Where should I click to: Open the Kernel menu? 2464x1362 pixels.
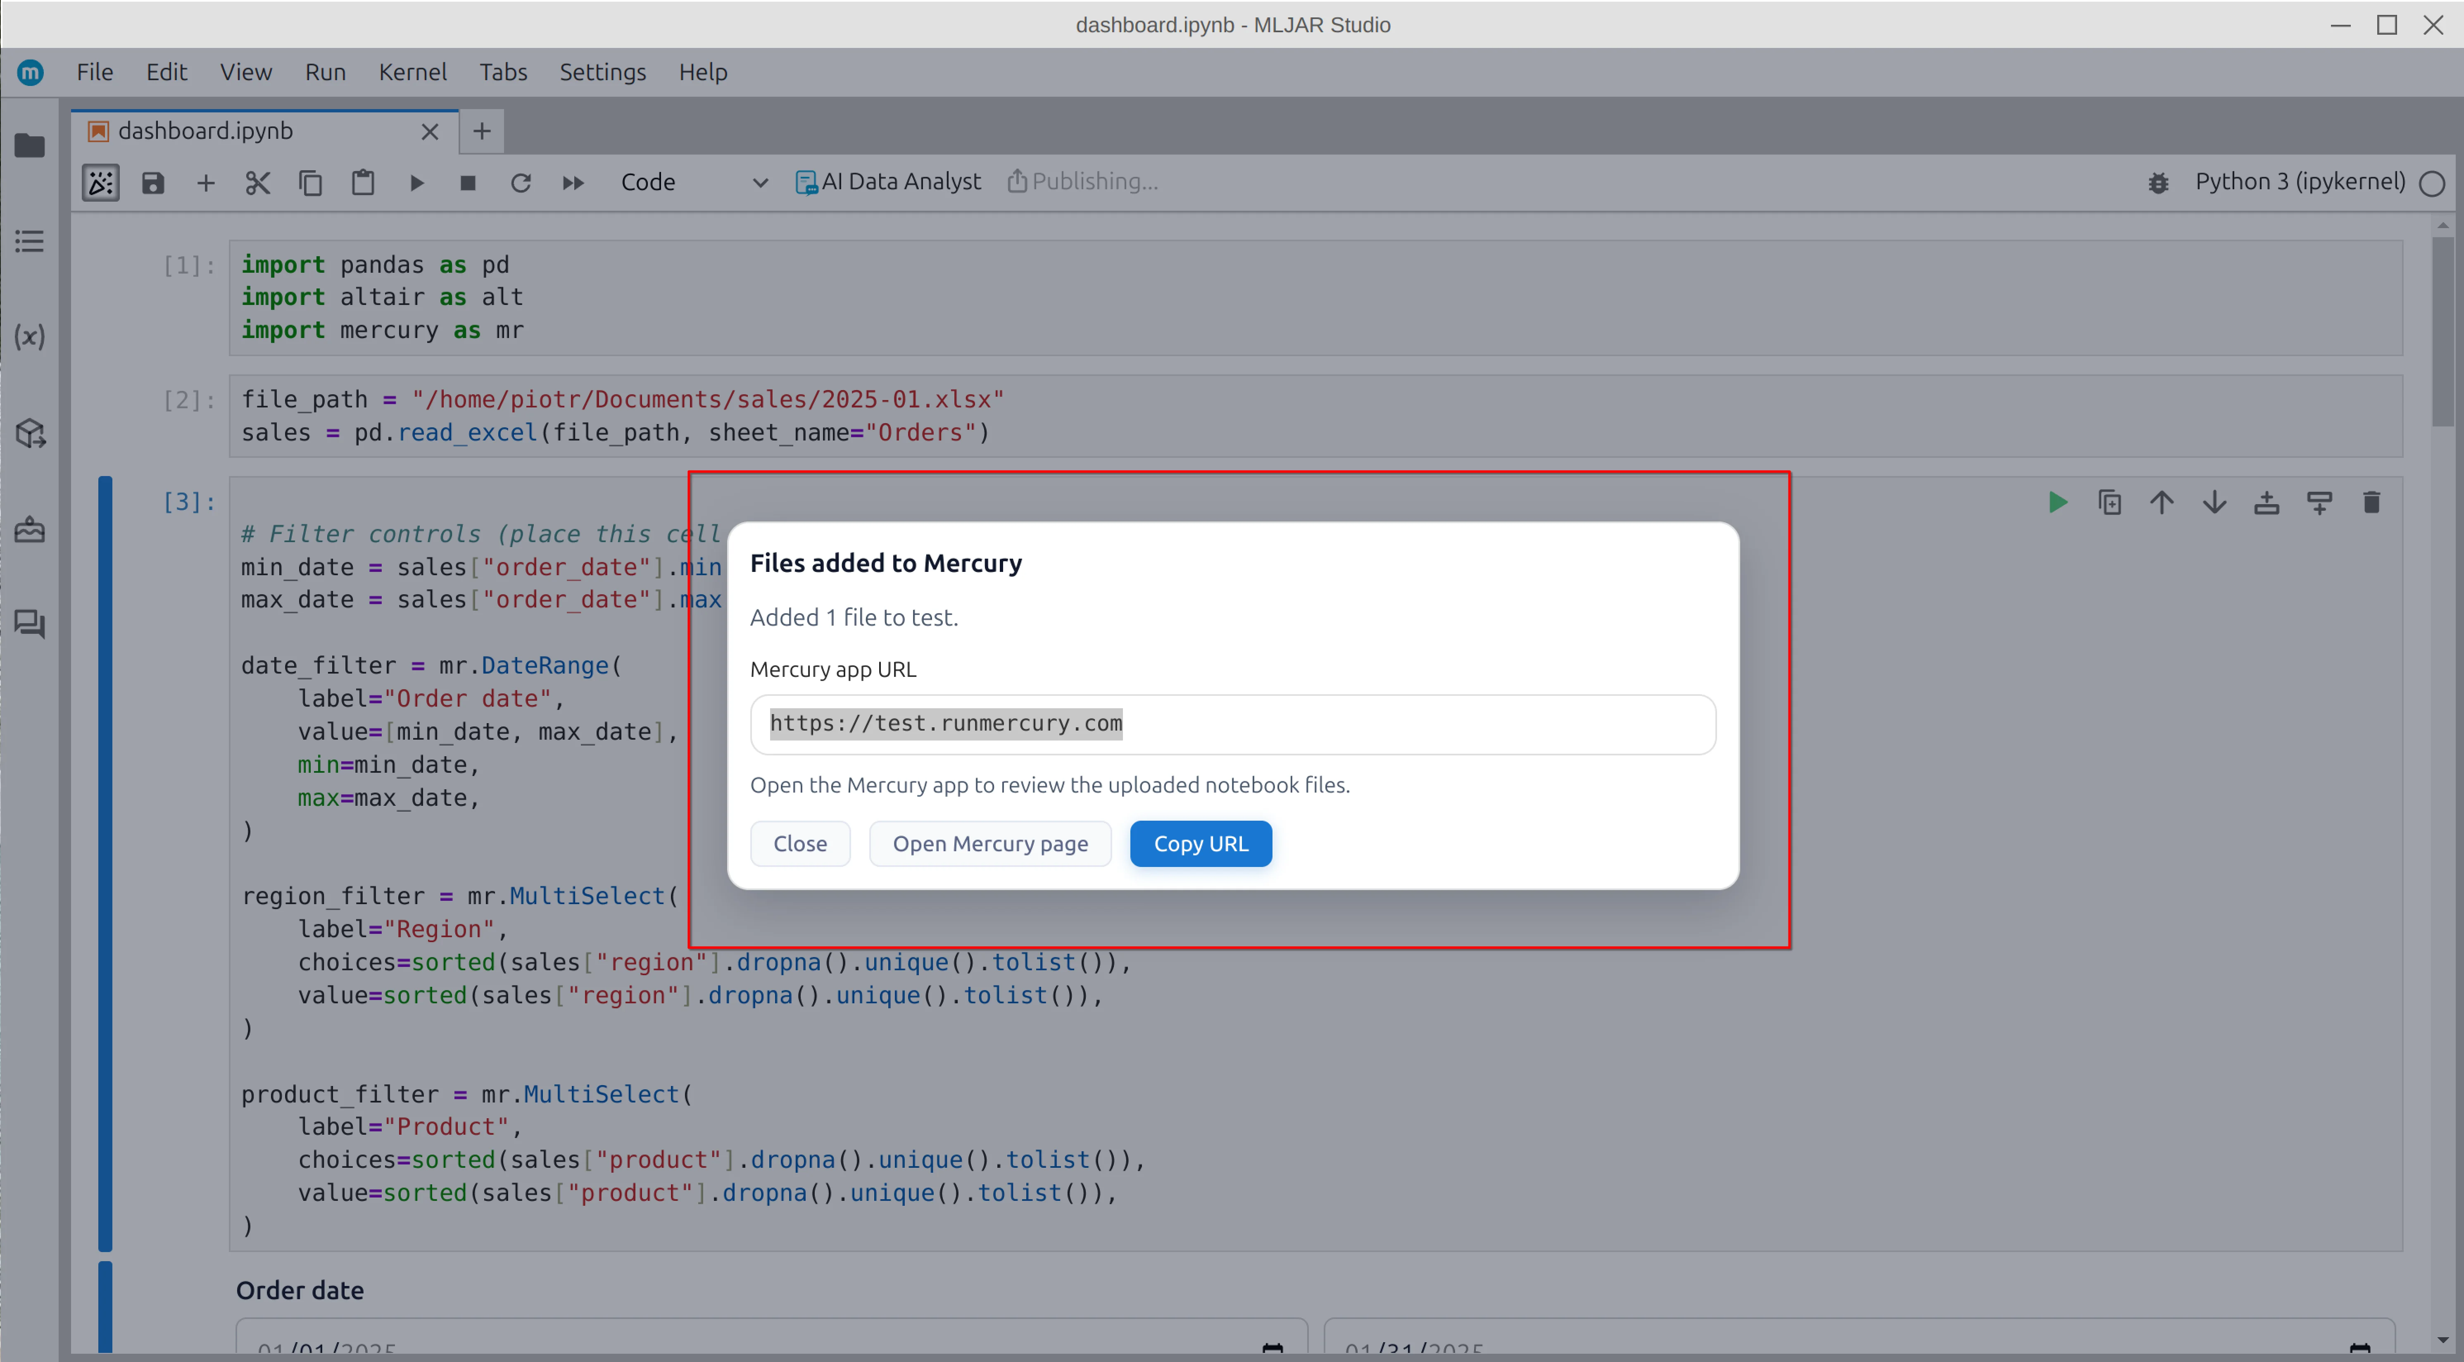click(x=412, y=72)
